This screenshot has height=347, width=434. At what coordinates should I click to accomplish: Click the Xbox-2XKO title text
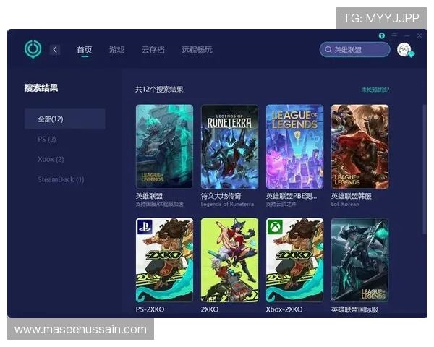coord(284,309)
